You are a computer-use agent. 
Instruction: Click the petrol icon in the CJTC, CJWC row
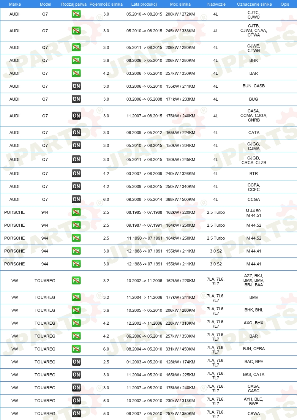[x=76, y=14]
